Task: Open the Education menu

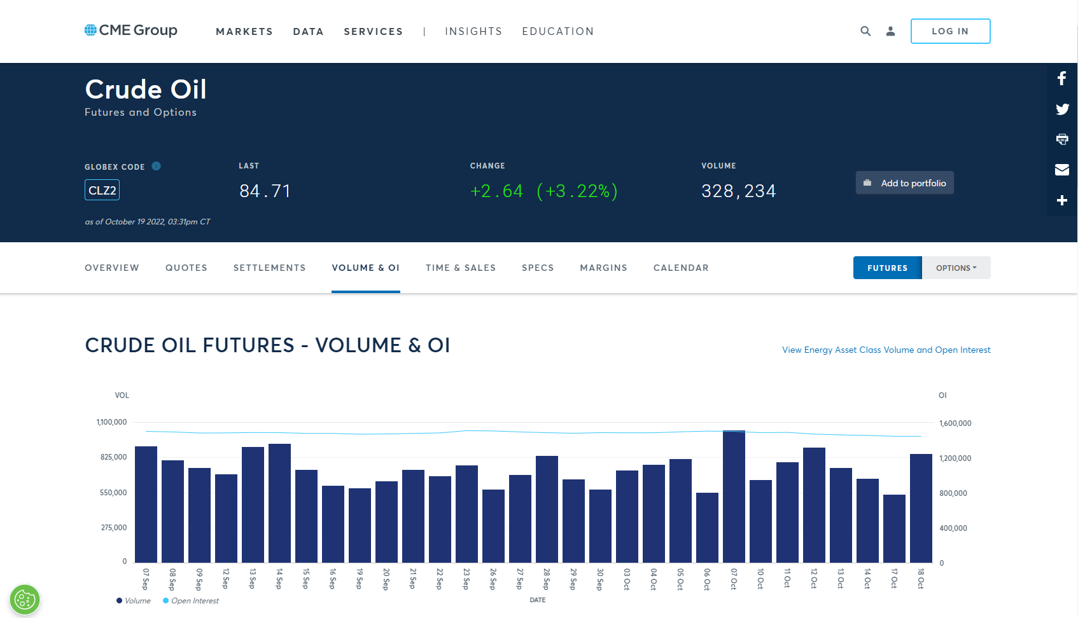Action: pos(558,31)
